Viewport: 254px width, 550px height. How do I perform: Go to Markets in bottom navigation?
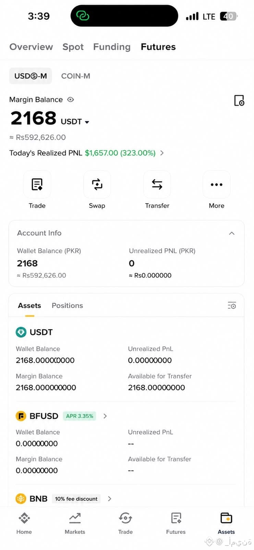point(75,523)
